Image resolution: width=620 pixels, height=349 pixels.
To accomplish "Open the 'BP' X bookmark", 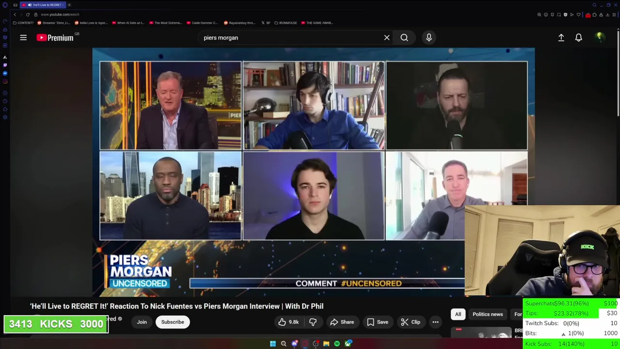I will [x=266, y=23].
